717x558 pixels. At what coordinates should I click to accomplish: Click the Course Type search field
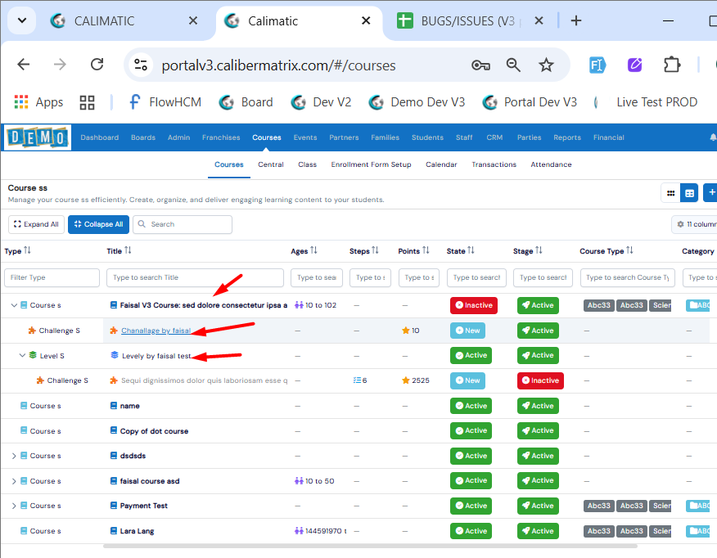[x=627, y=277]
